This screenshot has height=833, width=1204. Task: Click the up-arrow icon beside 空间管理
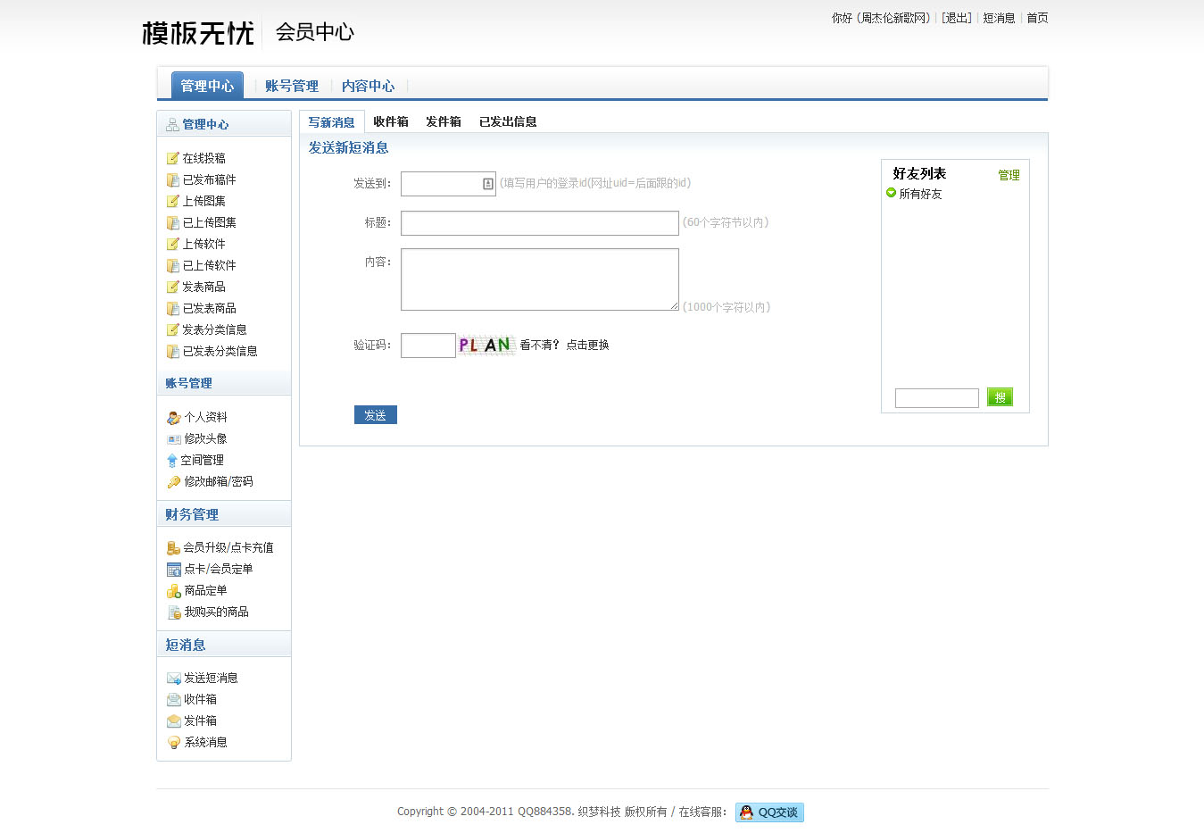click(x=172, y=461)
